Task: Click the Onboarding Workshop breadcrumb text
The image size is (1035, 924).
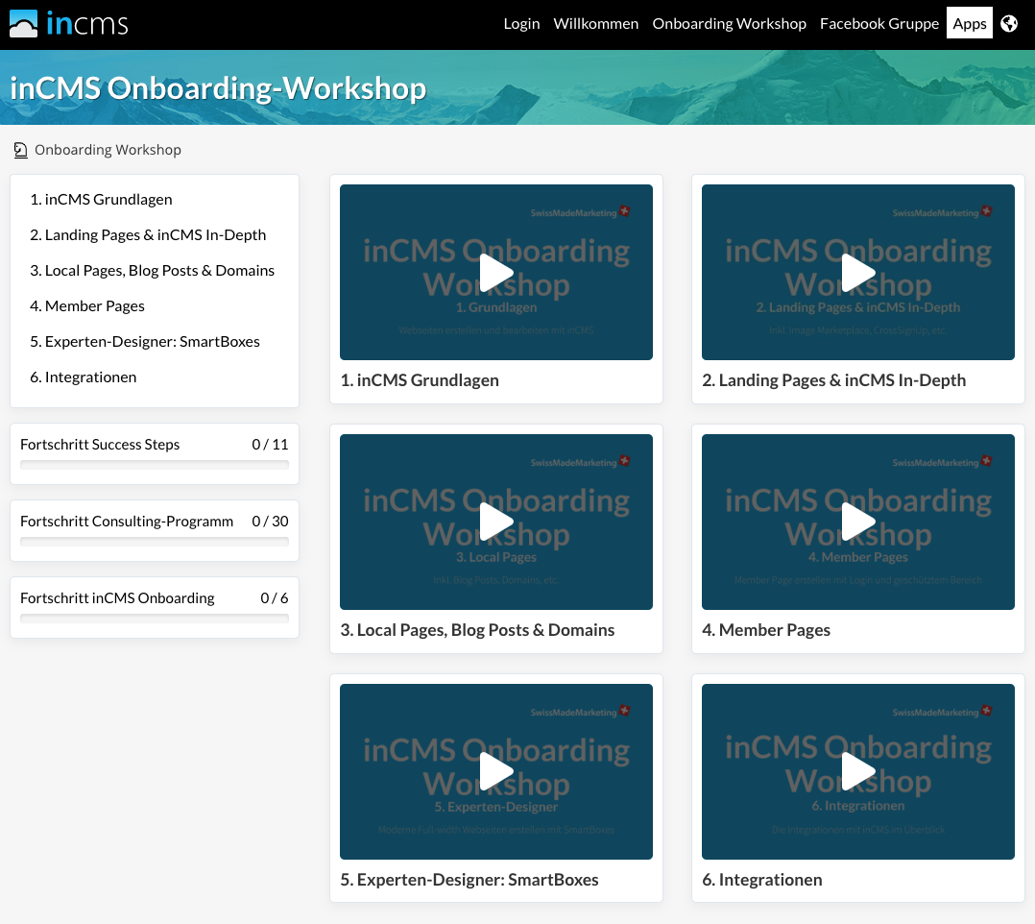Action: click(108, 150)
